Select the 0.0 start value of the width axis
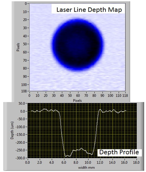Screen dimensions: 146x172 tap(27, 162)
